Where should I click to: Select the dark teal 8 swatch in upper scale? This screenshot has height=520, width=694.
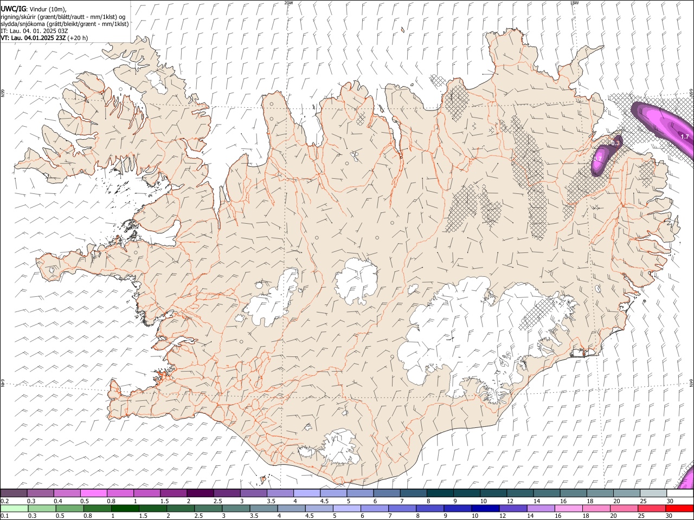coord(439,493)
